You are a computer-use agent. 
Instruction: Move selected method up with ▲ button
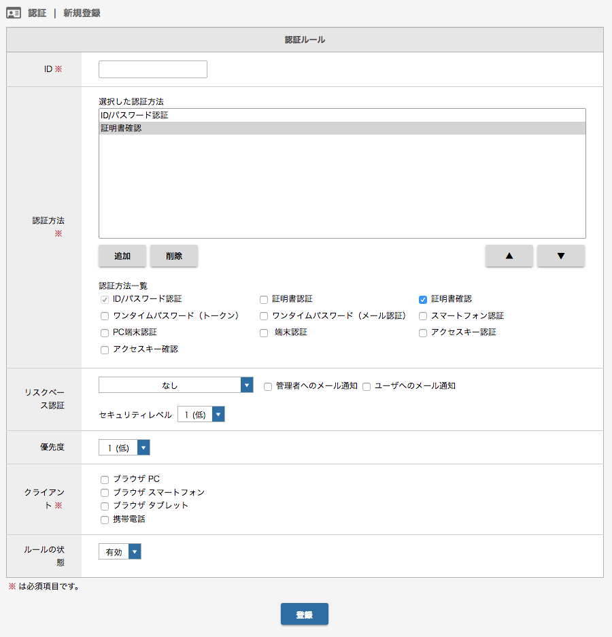[509, 256]
